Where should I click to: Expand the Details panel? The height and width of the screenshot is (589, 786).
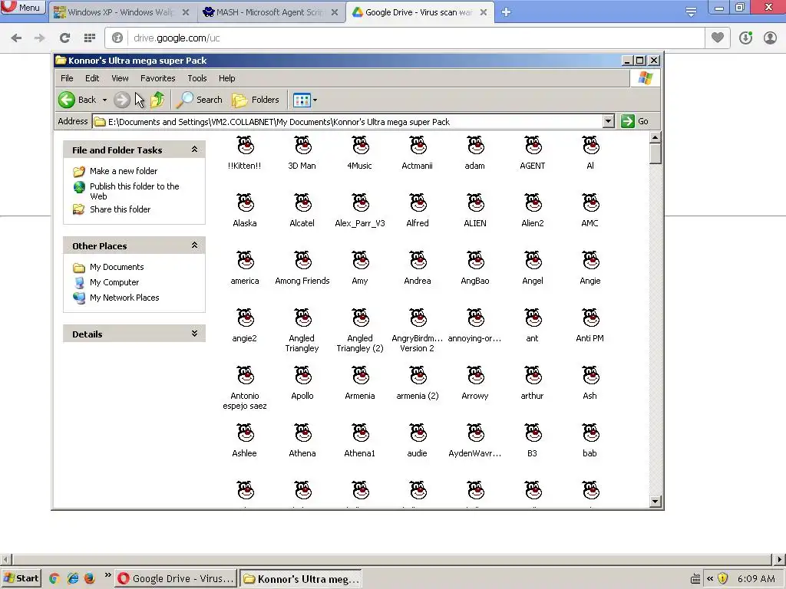(x=194, y=334)
